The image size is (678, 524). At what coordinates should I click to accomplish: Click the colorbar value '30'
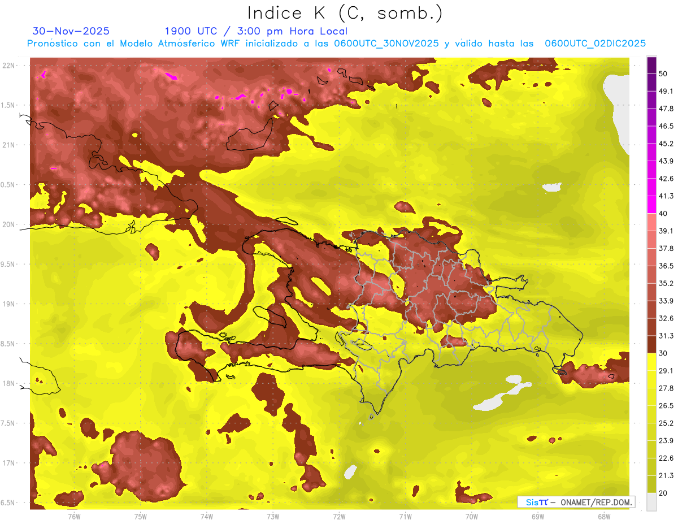[663, 353]
